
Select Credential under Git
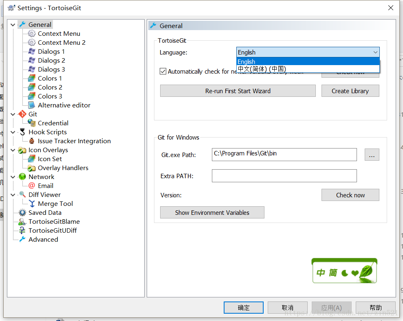click(53, 123)
